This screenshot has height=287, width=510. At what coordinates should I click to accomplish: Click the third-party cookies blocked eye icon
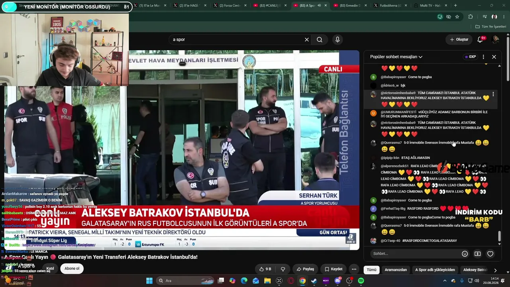pyautogui.click(x=449, y=17)
